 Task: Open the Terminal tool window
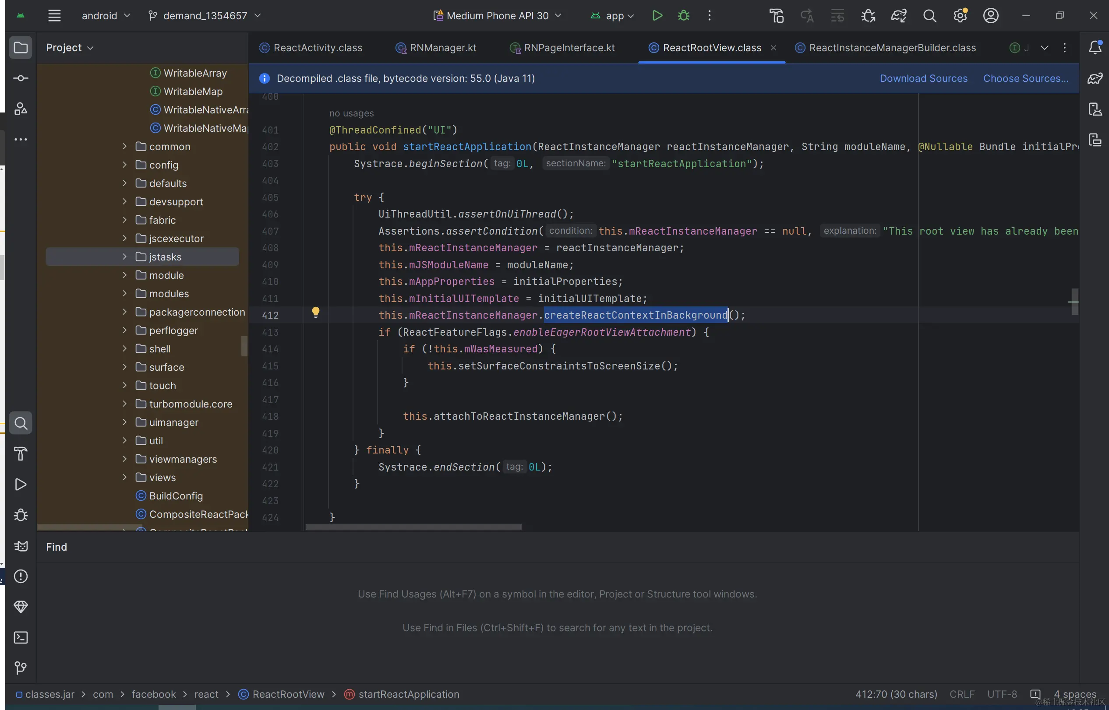[21, 638]
